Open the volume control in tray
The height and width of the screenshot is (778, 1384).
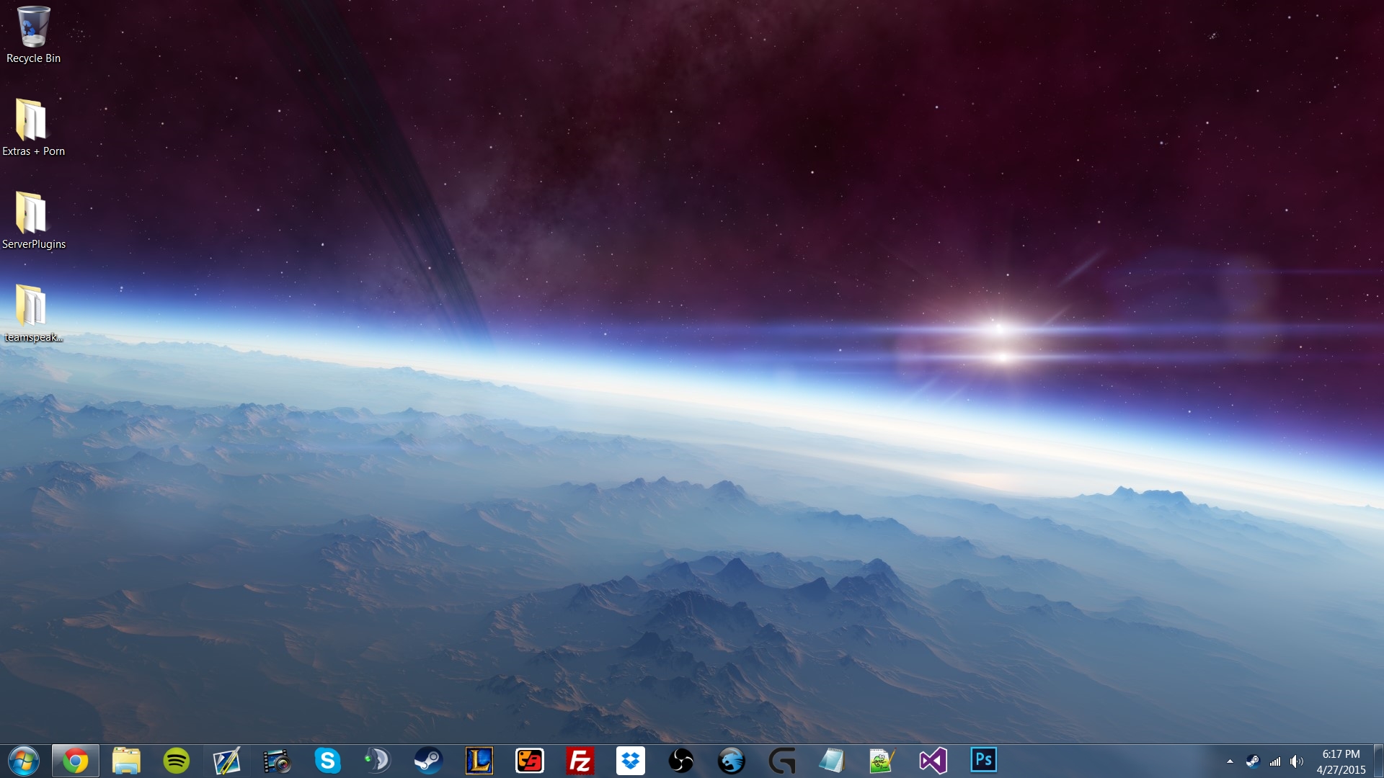click(x=1296, y=761)
